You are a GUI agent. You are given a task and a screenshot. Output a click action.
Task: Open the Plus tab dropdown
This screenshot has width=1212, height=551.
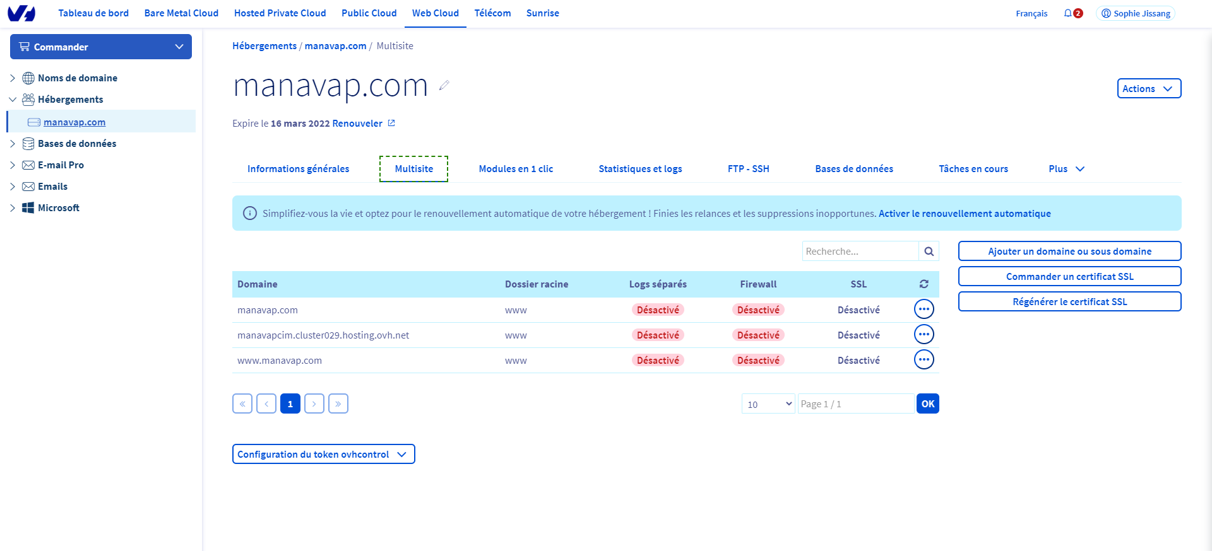coord(1066,169)
